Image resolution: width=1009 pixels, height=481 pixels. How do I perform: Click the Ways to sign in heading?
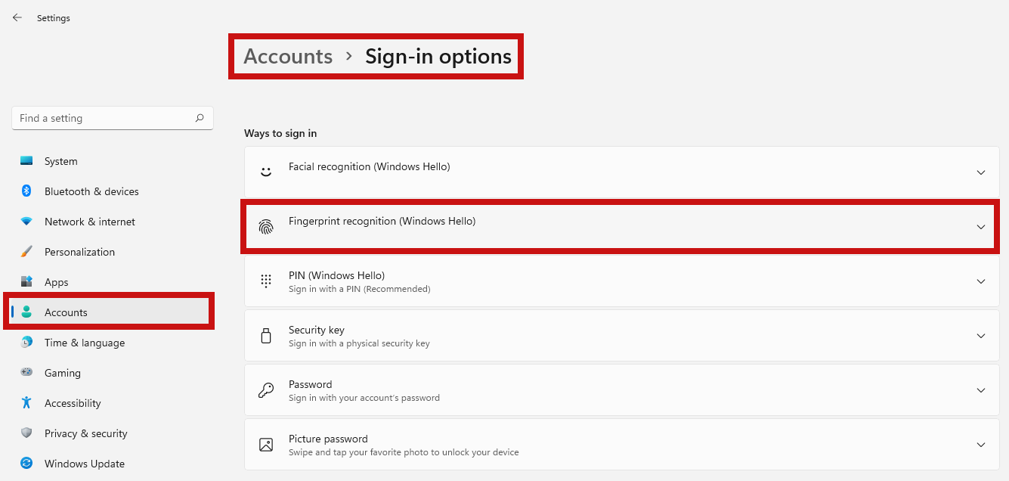(280, 133)
